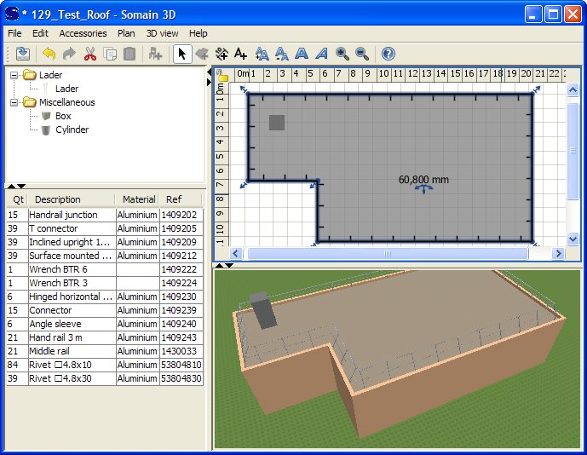The image size is (587, 455).
Task: Click the Redo arrow icon
Action: [x=69, y=54]
